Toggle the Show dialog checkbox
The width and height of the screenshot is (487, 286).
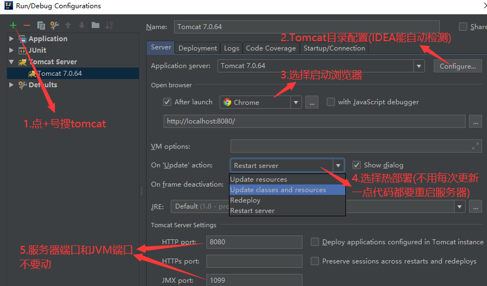click(x=356, y=165)
